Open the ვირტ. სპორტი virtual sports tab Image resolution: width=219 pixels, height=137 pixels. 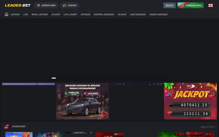(x=40, y=14)
